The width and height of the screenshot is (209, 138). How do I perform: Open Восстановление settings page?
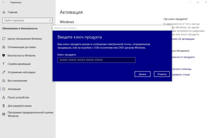coord(17,81)
